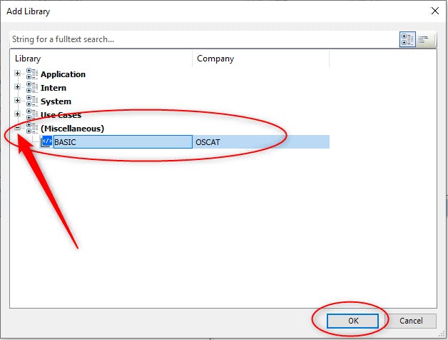The width and height of the screenshot is (448, 340).
Task: Select the Use Cases category icon
Action: coord(32,114)
